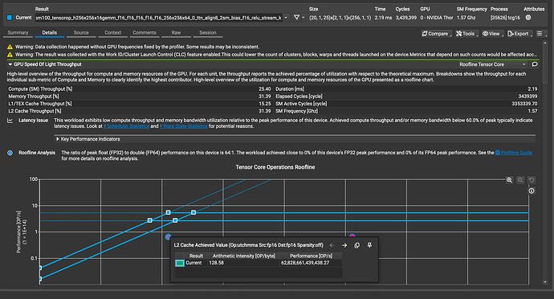Reset the roofline chart zoom
The height and width of the screenshot is (299, 554).
[x=531, y=180]
